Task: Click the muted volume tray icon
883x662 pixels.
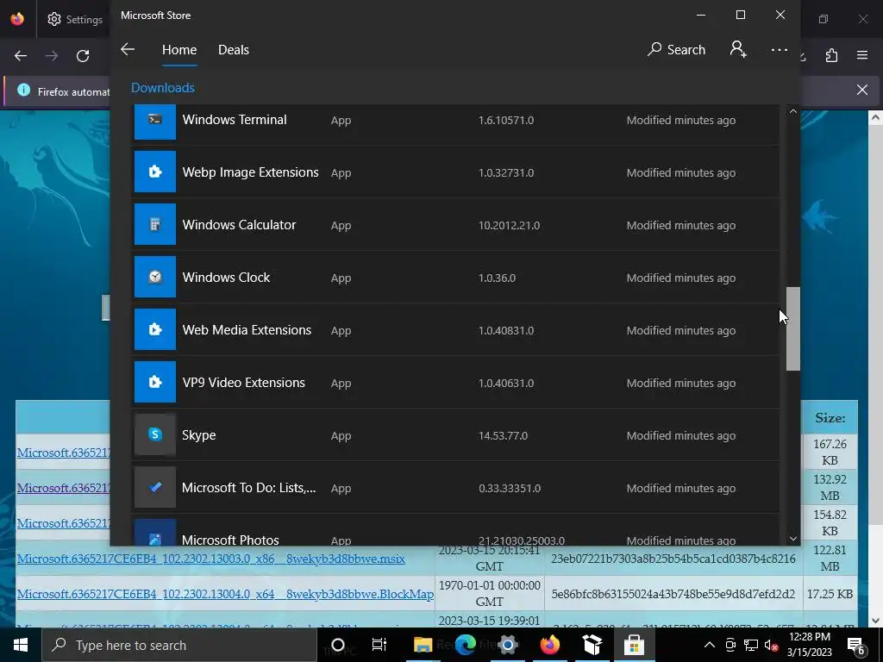Action: point(772,645)
